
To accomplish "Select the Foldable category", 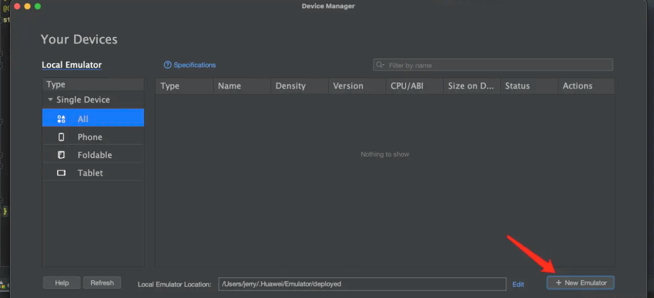I will coord(93,154).
